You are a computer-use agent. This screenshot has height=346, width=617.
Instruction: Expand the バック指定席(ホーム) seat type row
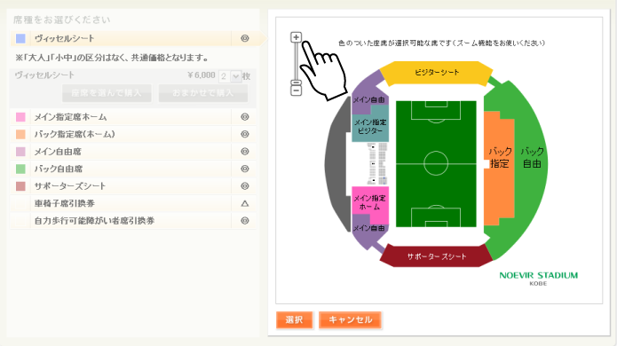tap(133, 134)
